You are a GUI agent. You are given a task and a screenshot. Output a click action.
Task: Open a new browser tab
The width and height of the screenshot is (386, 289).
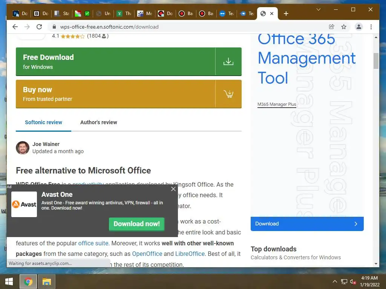click(286, 14)
